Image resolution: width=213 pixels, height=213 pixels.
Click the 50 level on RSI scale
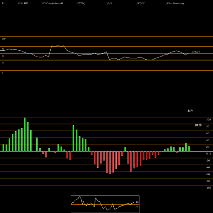click(3, 56)
